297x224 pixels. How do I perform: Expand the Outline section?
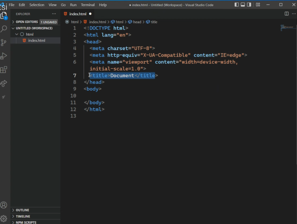click(x=22, y=210)
